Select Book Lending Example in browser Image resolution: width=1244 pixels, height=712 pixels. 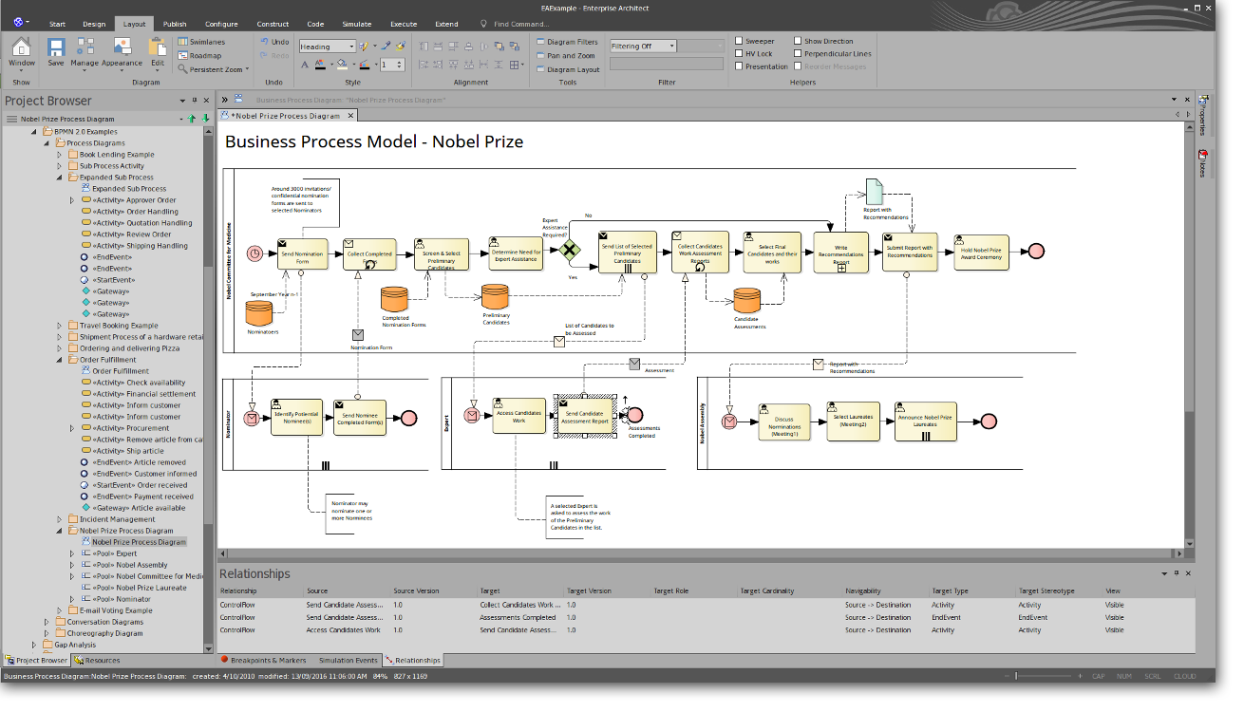pos(116,155)
